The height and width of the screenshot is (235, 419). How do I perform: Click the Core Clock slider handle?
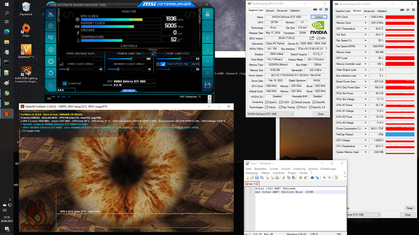tap(68, 69)
